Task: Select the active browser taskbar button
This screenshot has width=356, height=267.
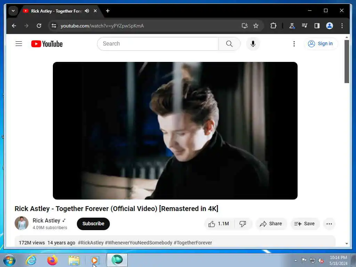Action: (x=117, y=260)
